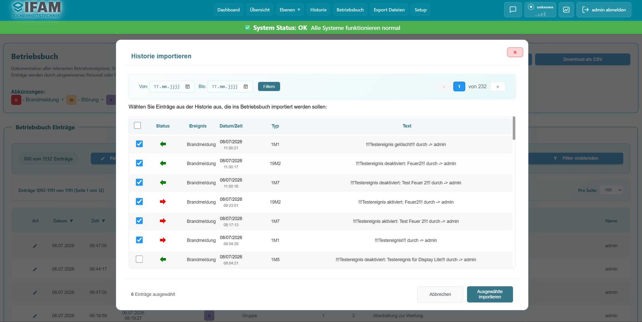642x322 pixels.
Task: Uncheck the 1M7 entry at 11:00:16
Action: 139,182
